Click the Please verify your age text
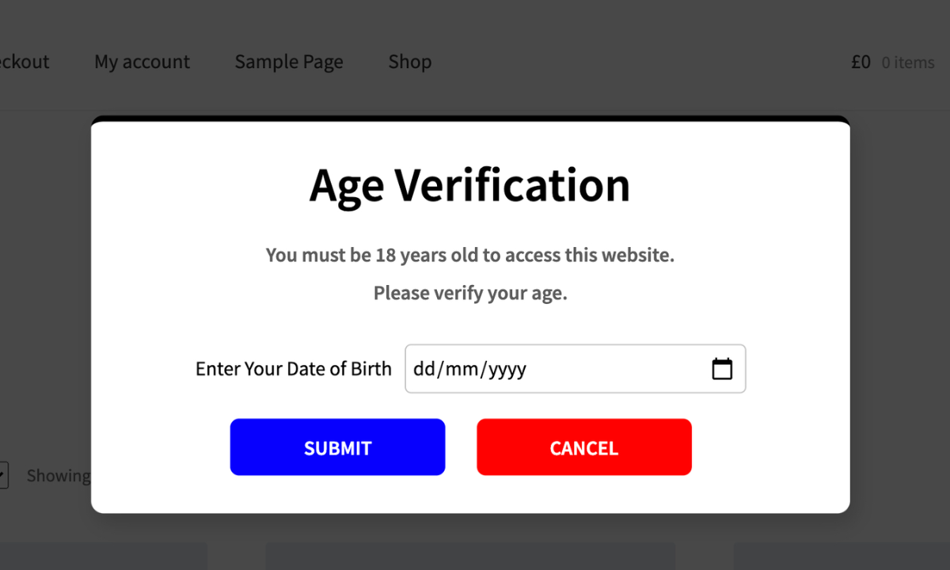The image size is (950, 570). click(x=470, y=294)
